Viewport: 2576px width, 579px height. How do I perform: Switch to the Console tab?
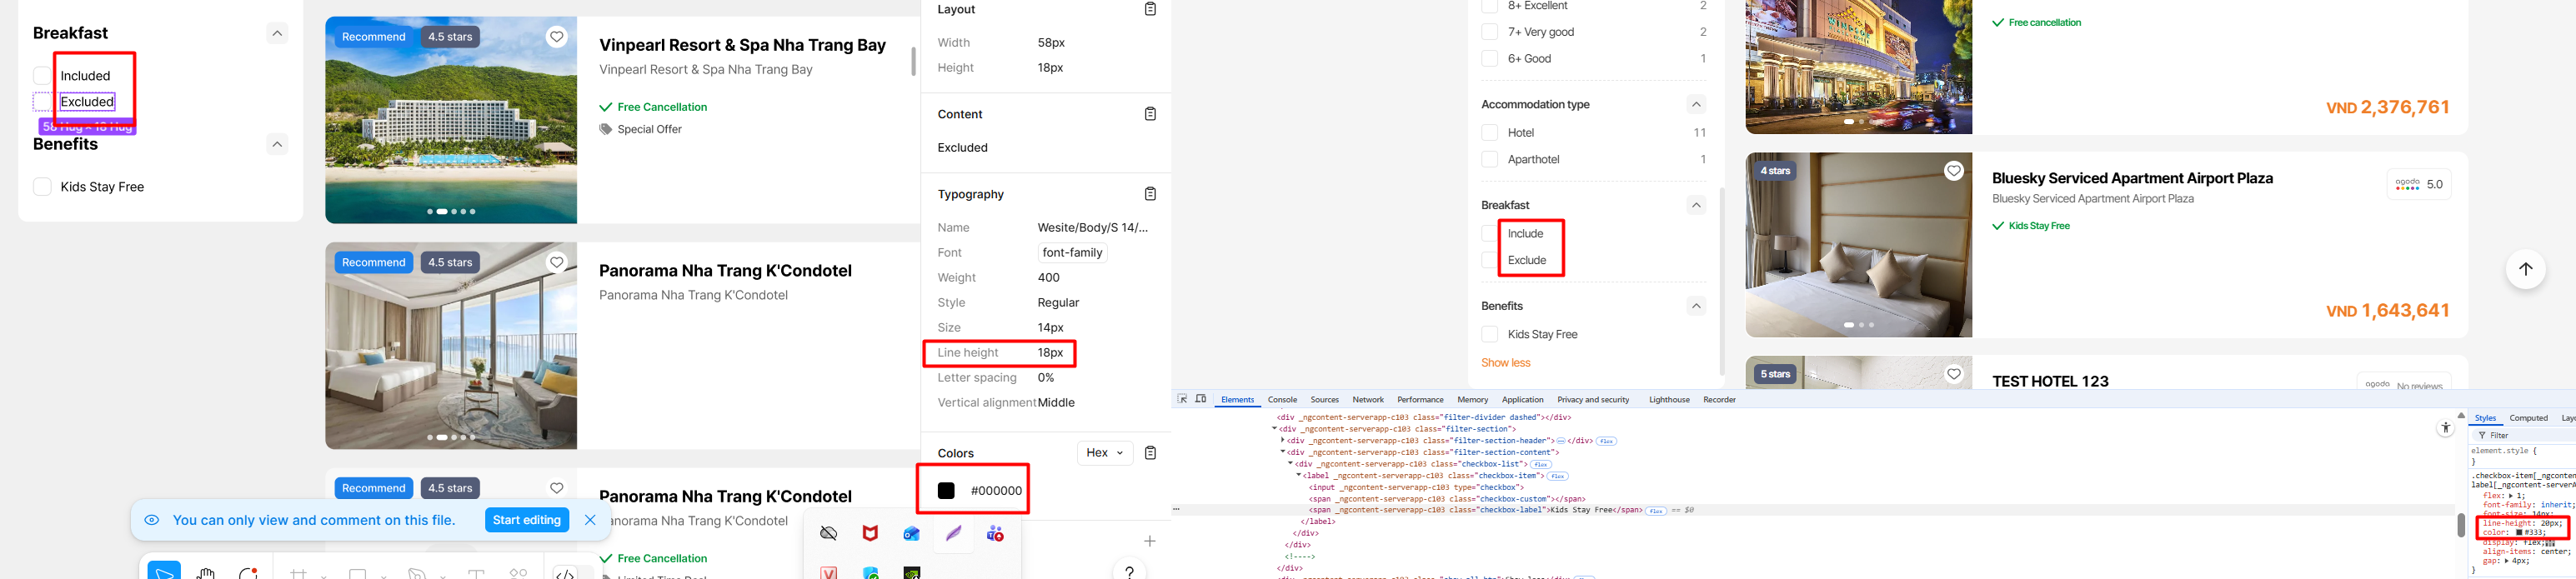[1282, 400]
